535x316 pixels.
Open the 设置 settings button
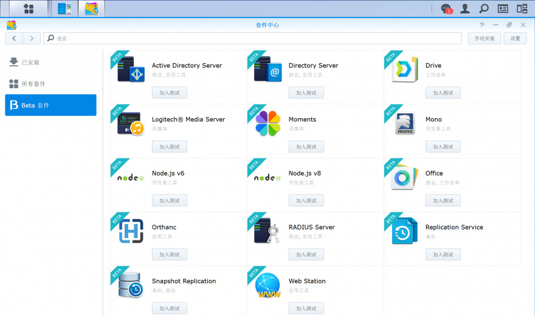[516, 38]
